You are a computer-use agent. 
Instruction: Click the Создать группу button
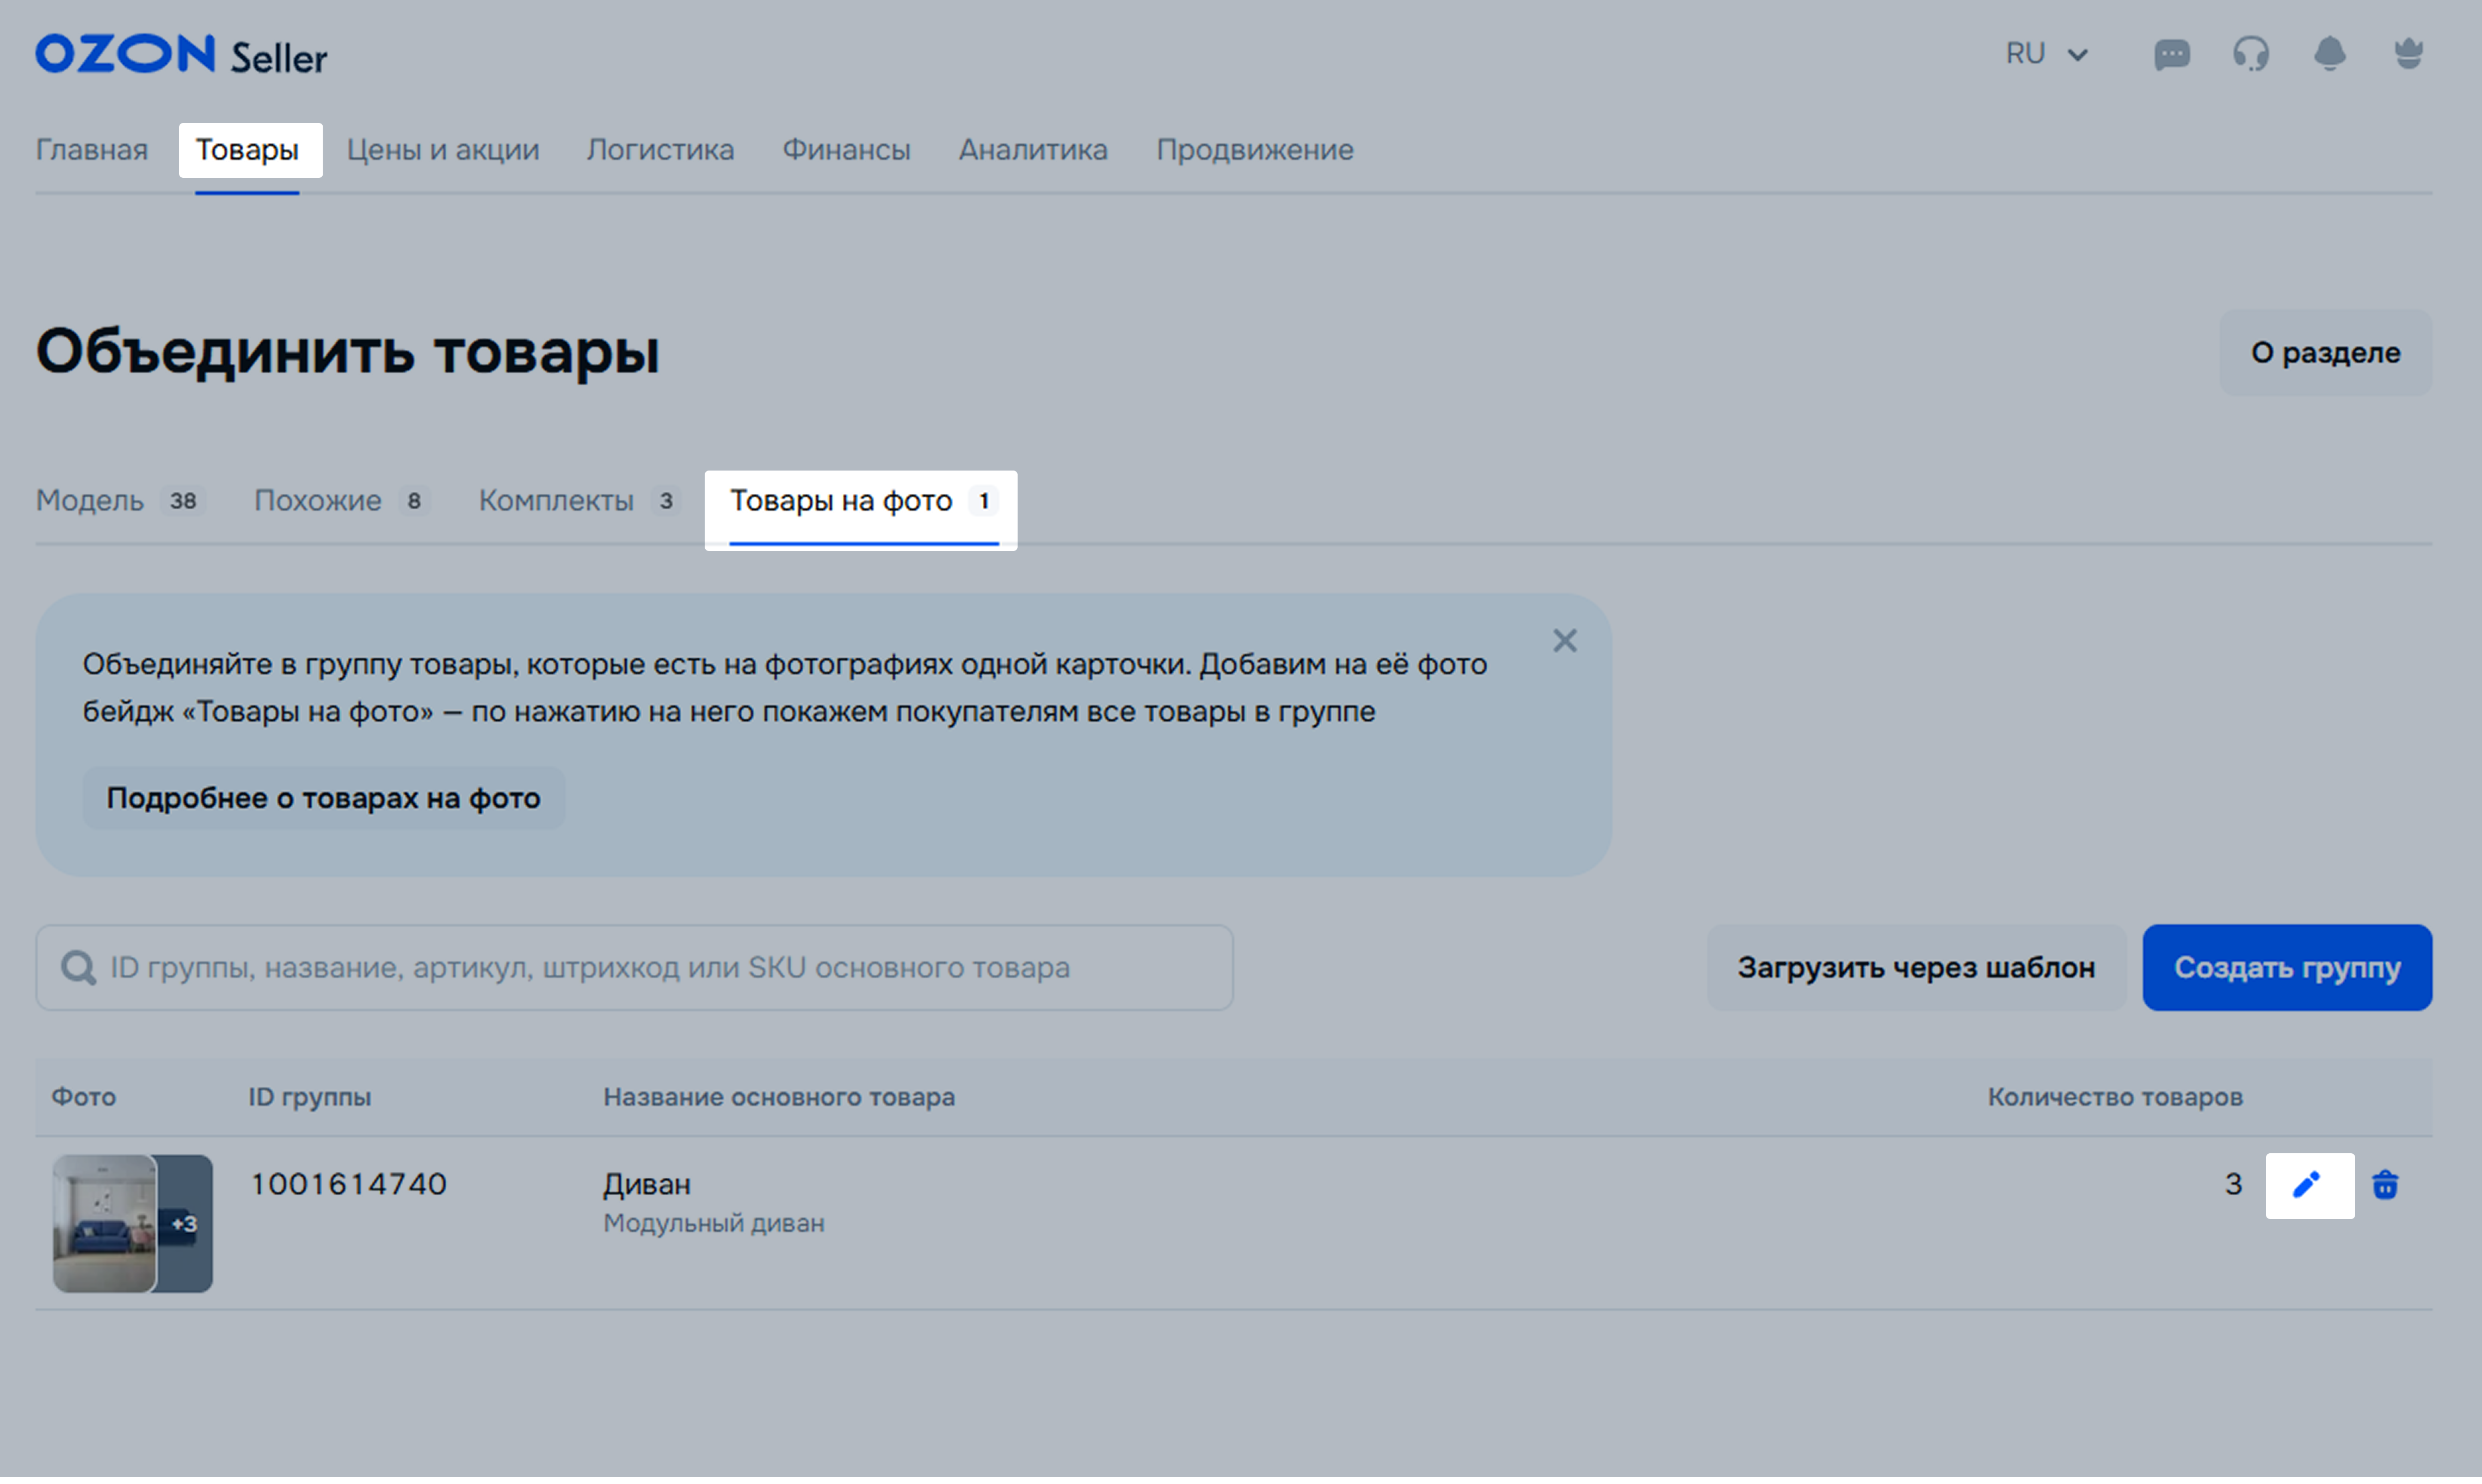click(x=2286, y=968)
